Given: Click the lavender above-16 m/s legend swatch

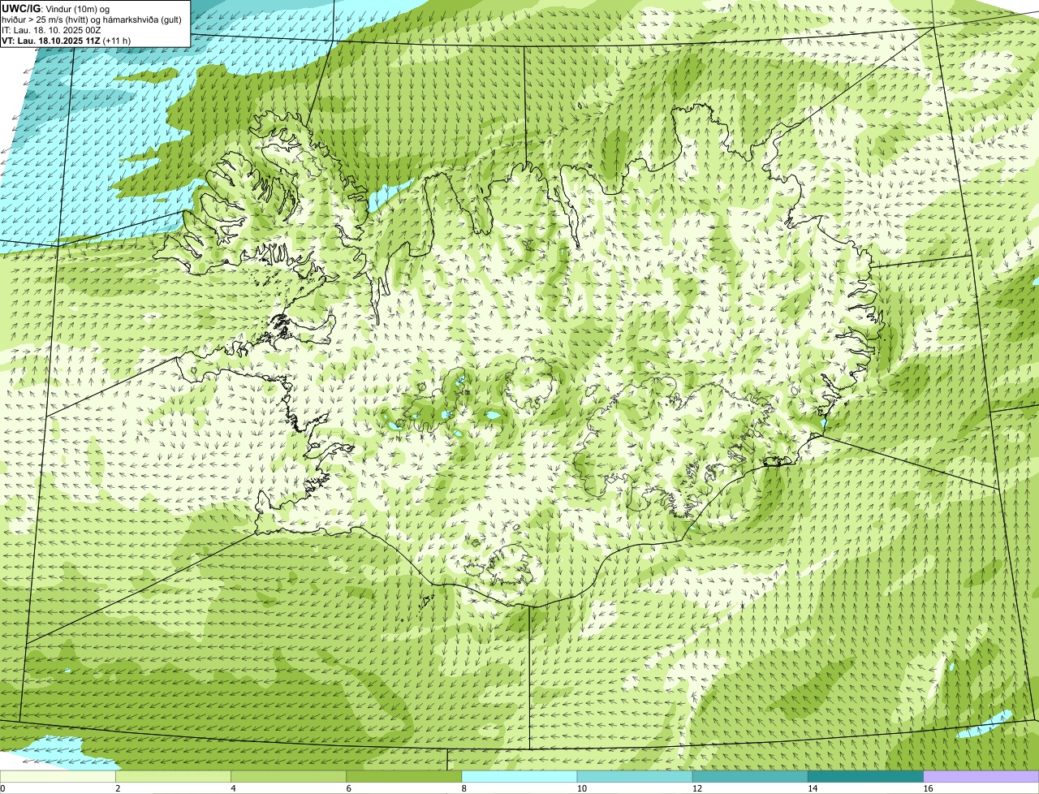Looking at the screenshot, I should [x=981, y=777].
